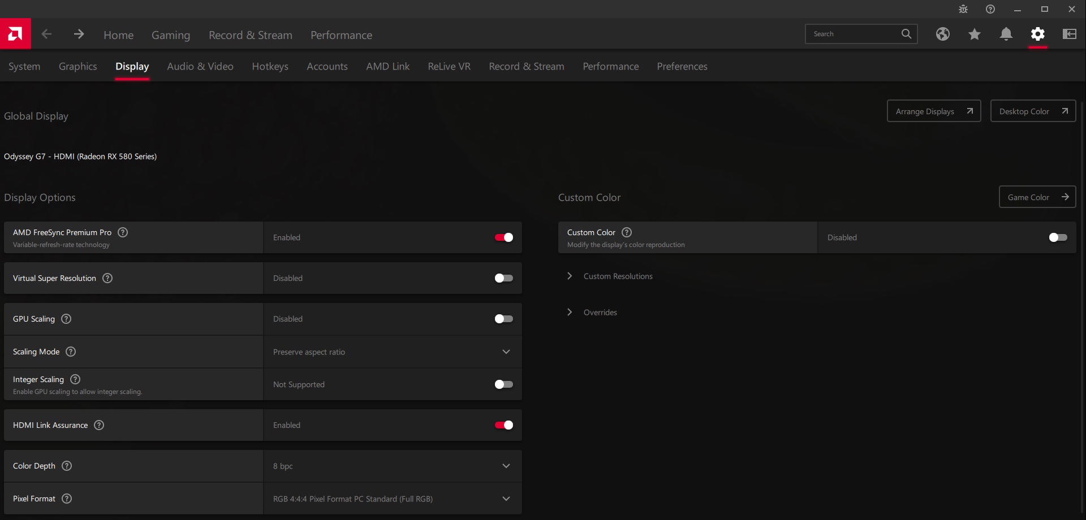Switch to Accounts tab

327,66
